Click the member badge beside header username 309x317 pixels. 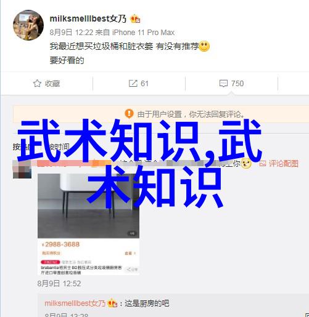click(135, 19)
